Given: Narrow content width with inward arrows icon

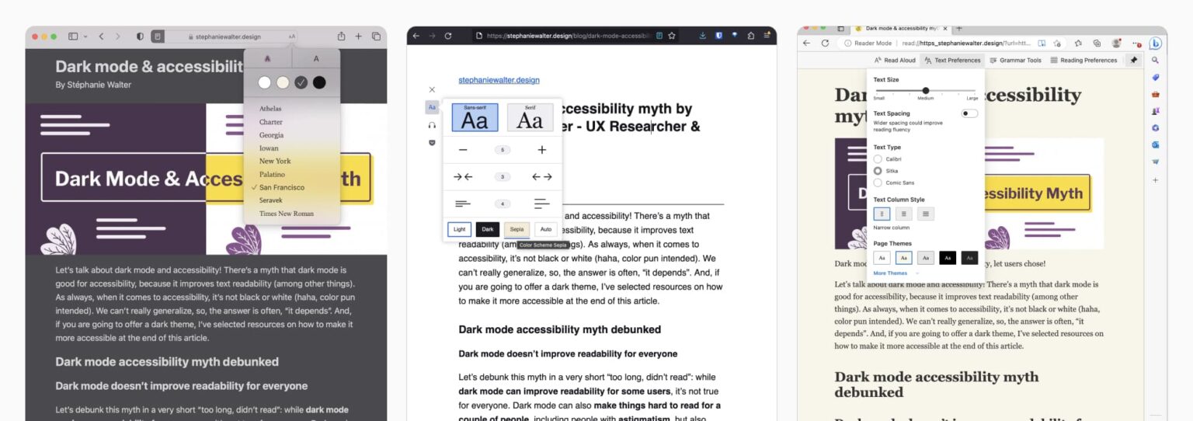Looking at the screenshot, I should (463, 177).
